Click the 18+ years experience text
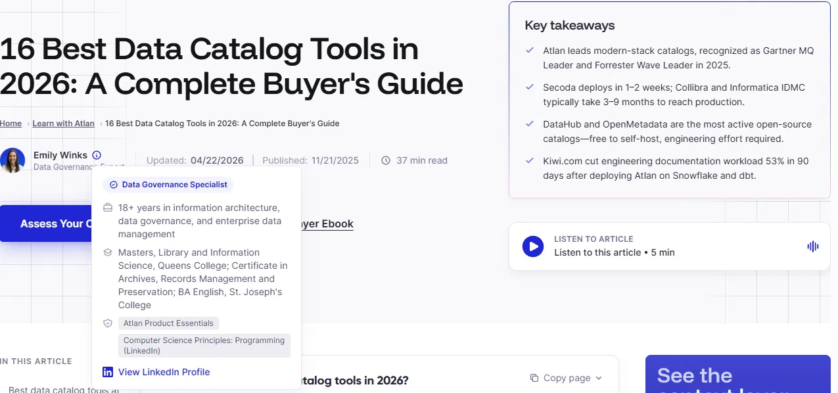This screenshot has height=393, width=838. pos(200,221)
